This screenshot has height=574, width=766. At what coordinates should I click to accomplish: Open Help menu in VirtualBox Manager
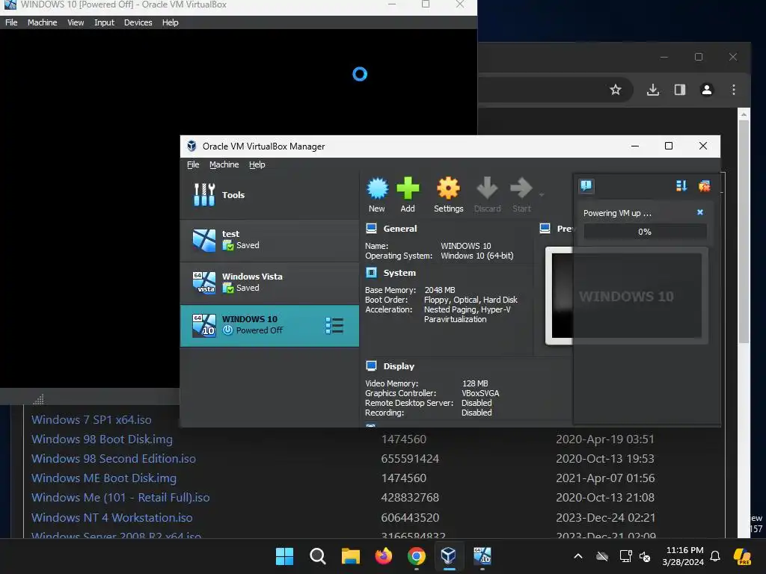(x=257, y=164)
